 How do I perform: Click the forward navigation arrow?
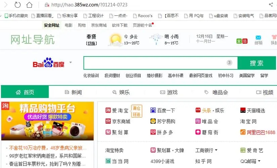click(6, 5)
